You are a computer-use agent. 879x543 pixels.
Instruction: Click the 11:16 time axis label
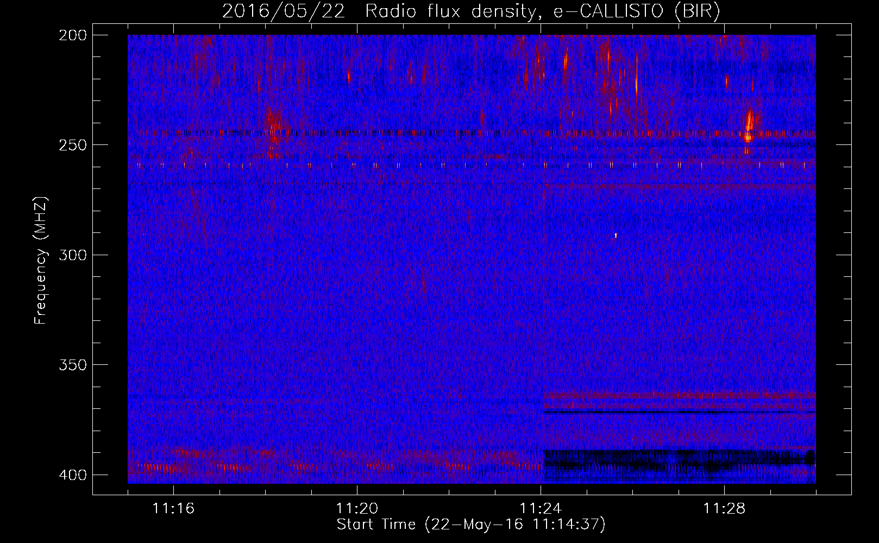pos(173,509)
